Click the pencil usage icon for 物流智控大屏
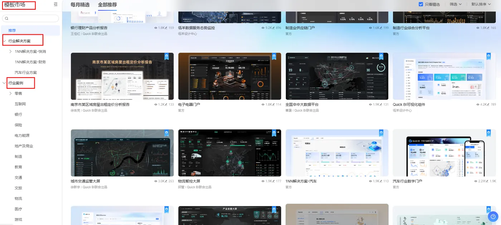Viewport: 501px width, 225px height. (274, 181)
